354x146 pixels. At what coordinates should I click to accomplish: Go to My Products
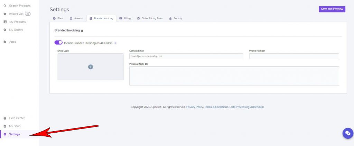(17, 22)
